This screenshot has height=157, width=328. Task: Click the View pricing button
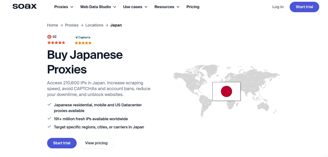(96, 143)
